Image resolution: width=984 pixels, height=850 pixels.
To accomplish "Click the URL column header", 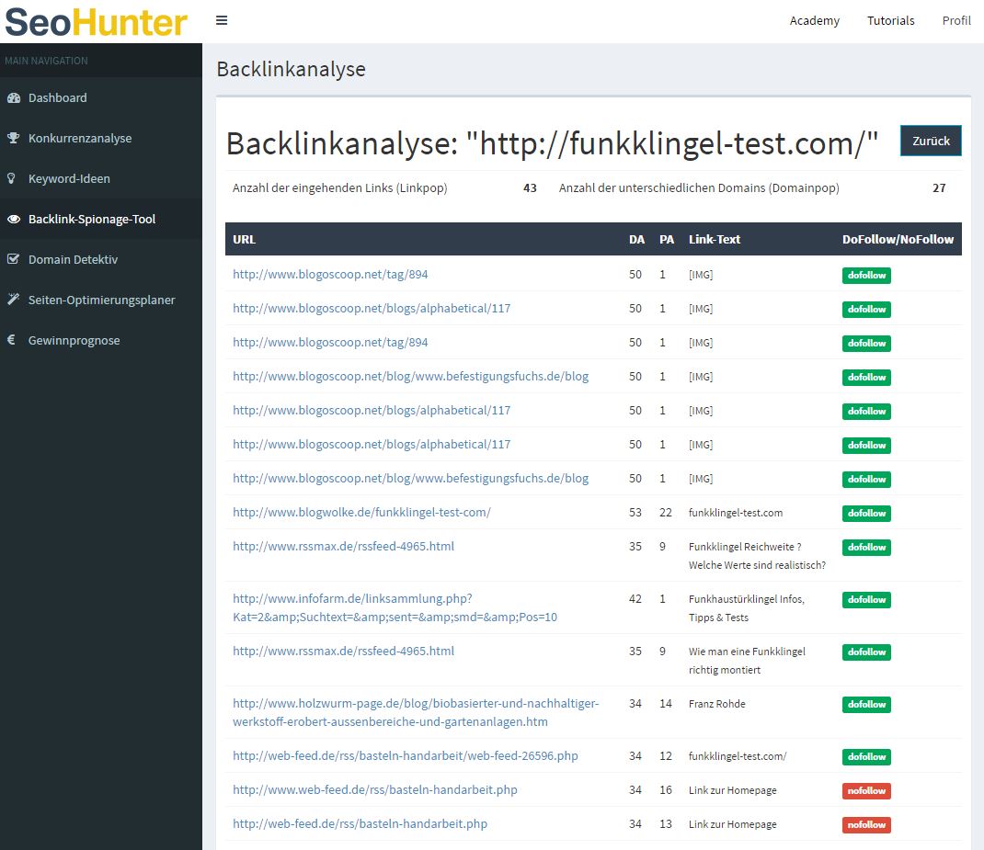I will click(x=244, y=239).
